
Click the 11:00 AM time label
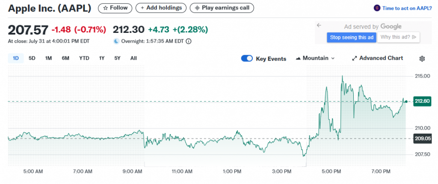tap(181, 172)
